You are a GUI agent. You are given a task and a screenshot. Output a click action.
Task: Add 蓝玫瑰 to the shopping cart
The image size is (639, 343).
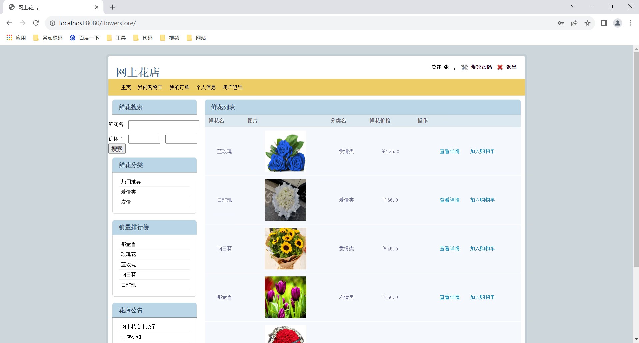point(482,151)
